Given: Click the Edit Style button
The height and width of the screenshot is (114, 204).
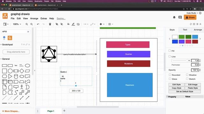Looking at the screenshot, I should tap(177, 85).
